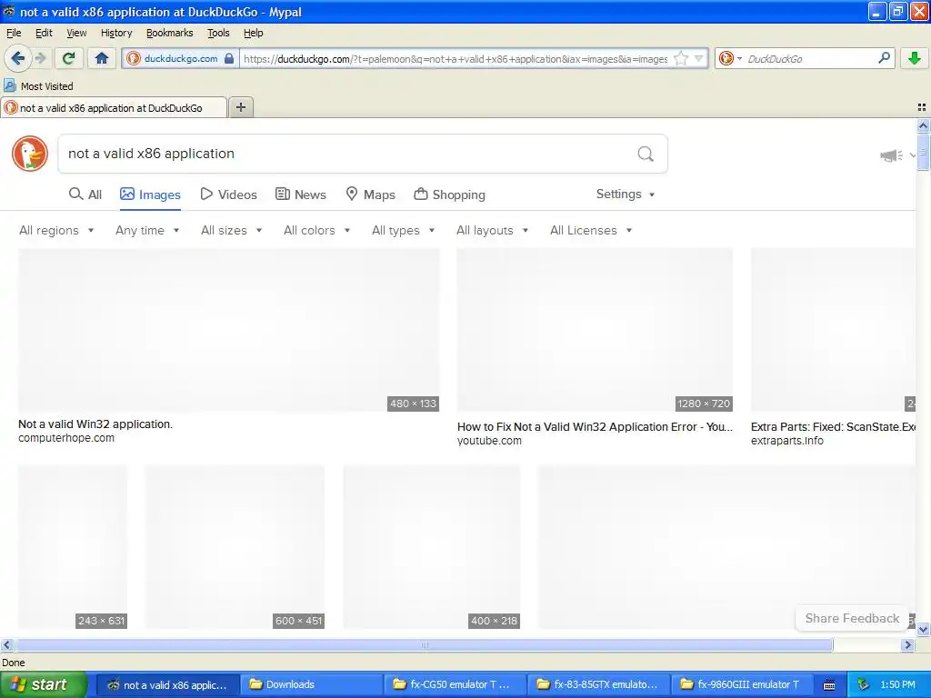Viewport: 931px width, 698px height.
Task: Open the View menu
Action: [76, 33]
